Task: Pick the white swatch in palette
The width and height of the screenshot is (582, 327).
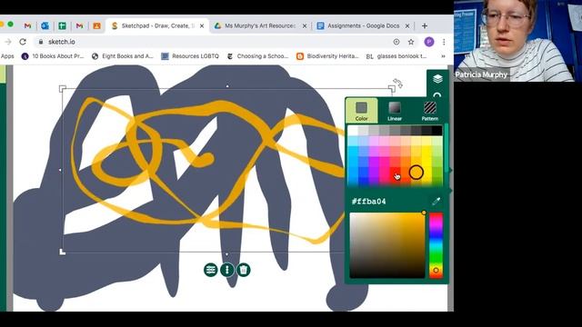Action: click(x=353, y=131)
